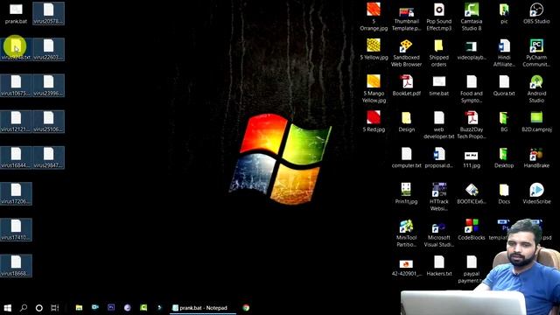Screen dimensions: 560x315
Task: Click the HandBrake shortcut
Action: click(536, 157)
